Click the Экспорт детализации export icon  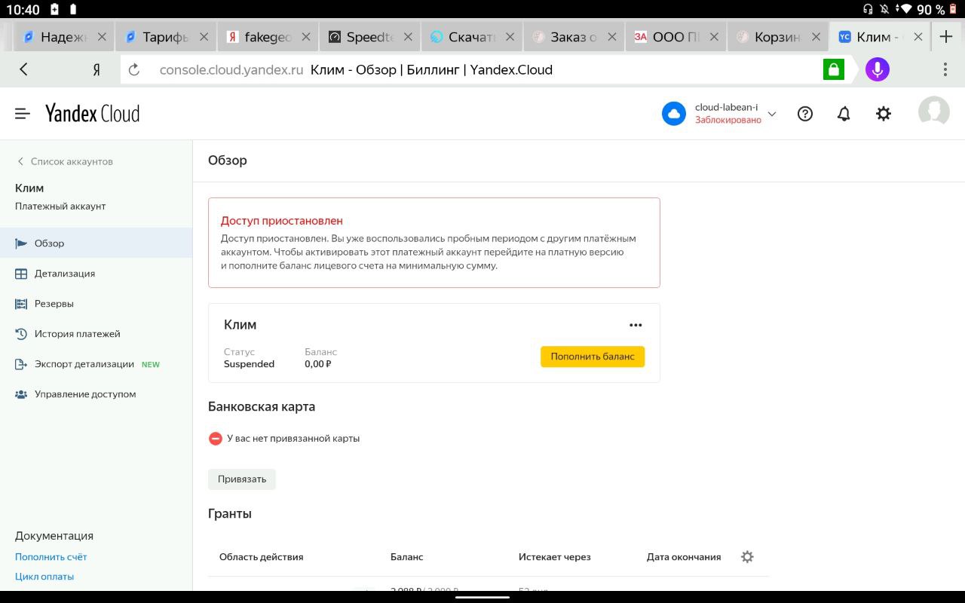[x=21, y=364]
